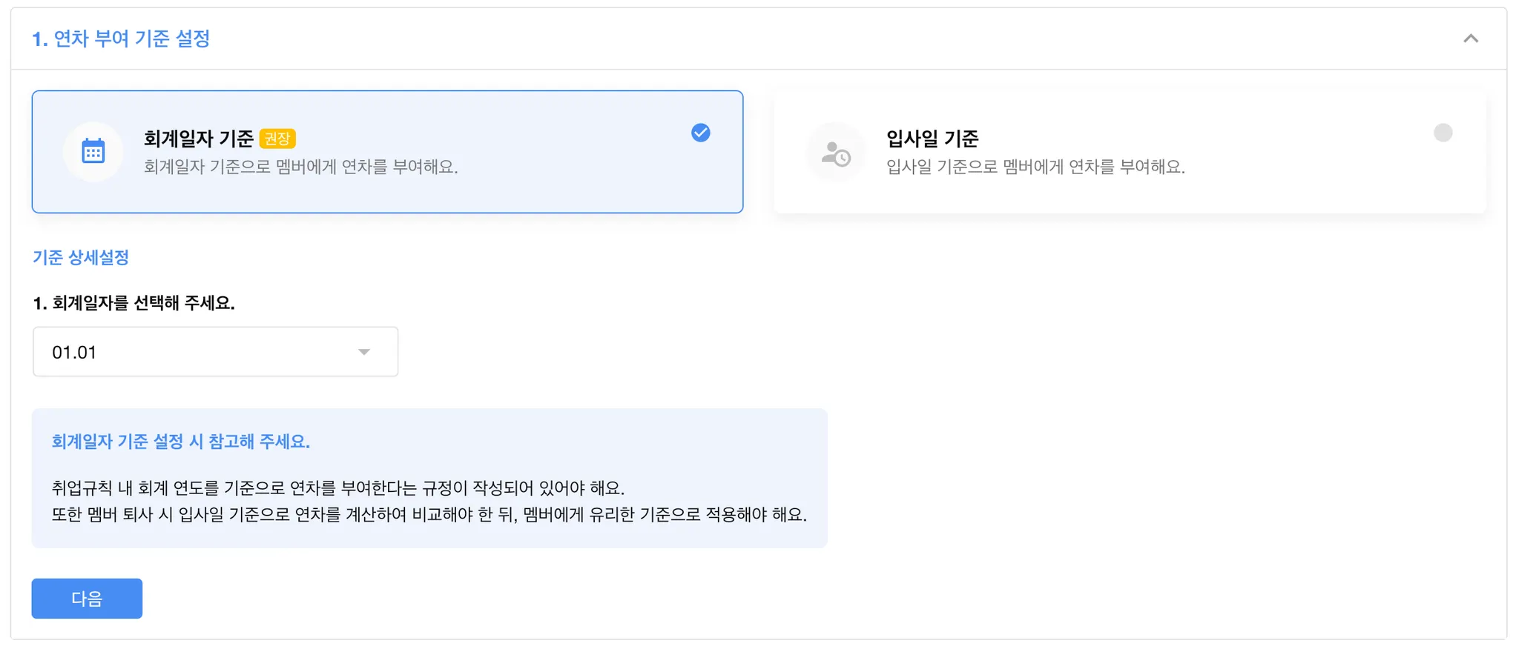Click the blue checkmark on 회계일자 기준
Screen dimensions: 1519x649
click(x=700, y=133)
